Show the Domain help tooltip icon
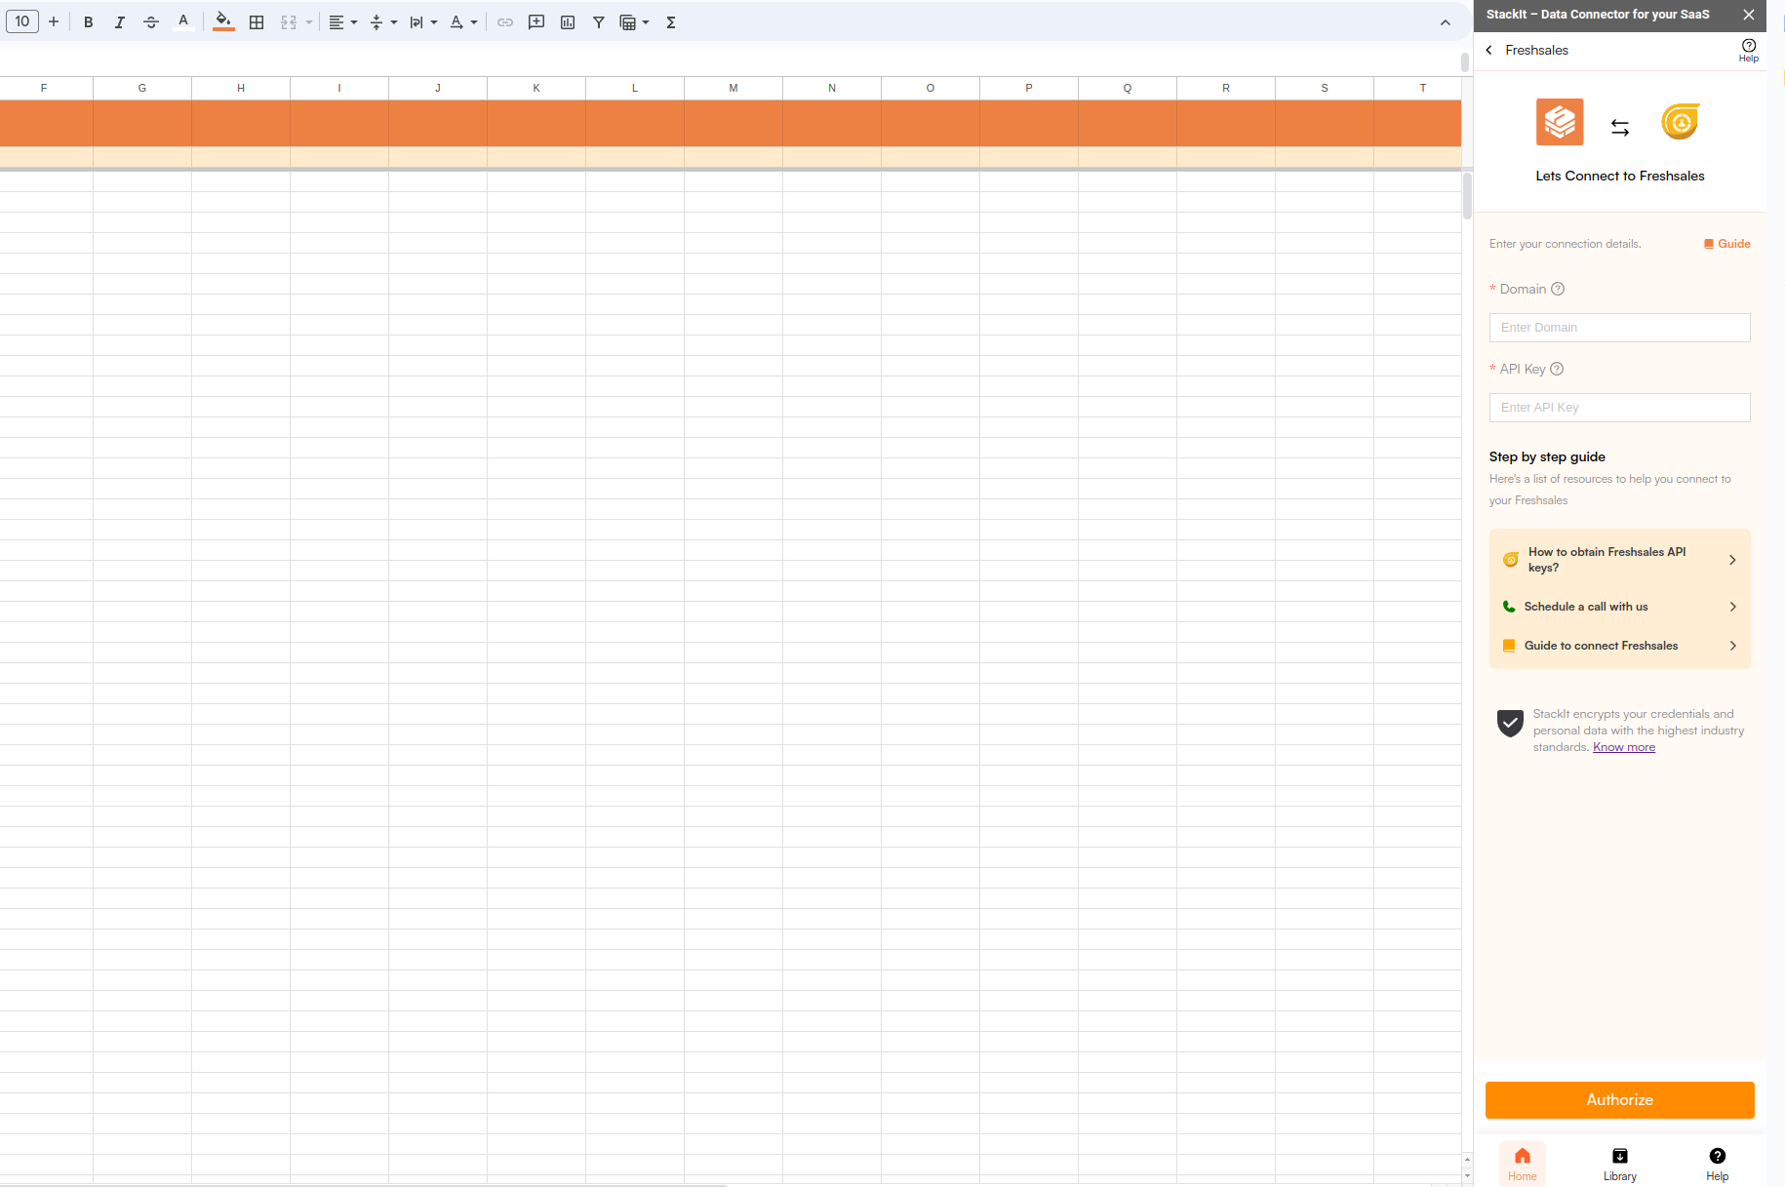 [1558, 289]
